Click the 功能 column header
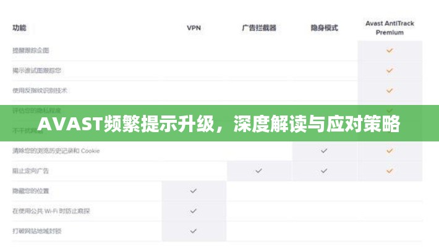Screen dimensions: 439x247 point(19,28)
